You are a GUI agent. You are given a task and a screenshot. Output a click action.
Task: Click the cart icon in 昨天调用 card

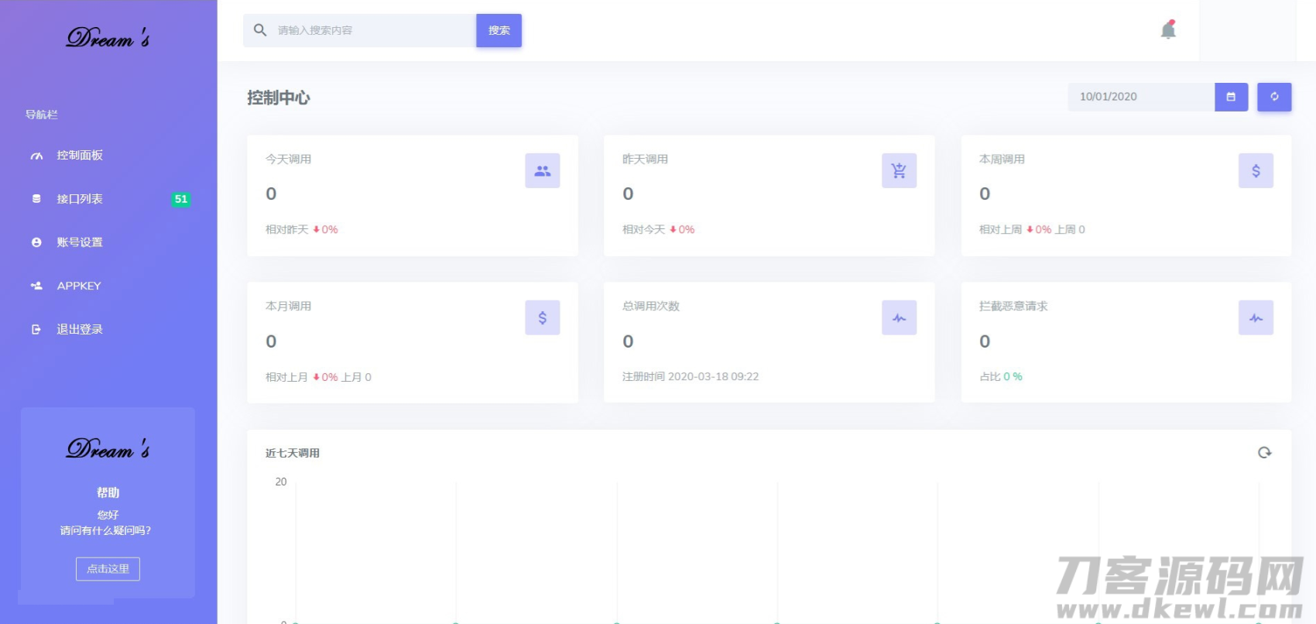pyautogui.click(x=899, y=170)
